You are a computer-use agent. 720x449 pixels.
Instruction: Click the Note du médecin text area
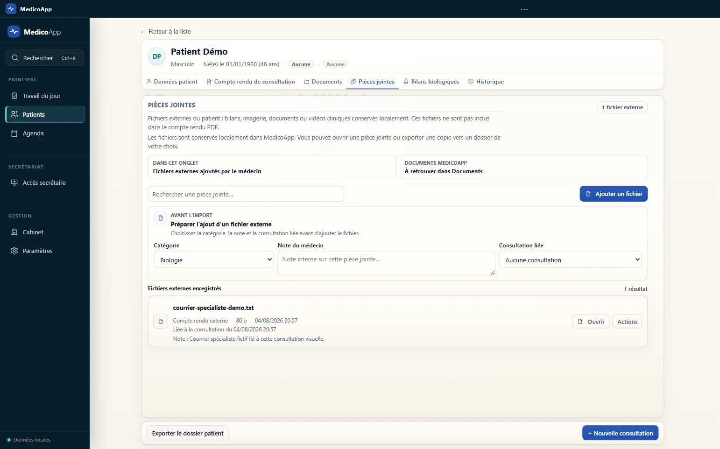click(x=386, y=263)
